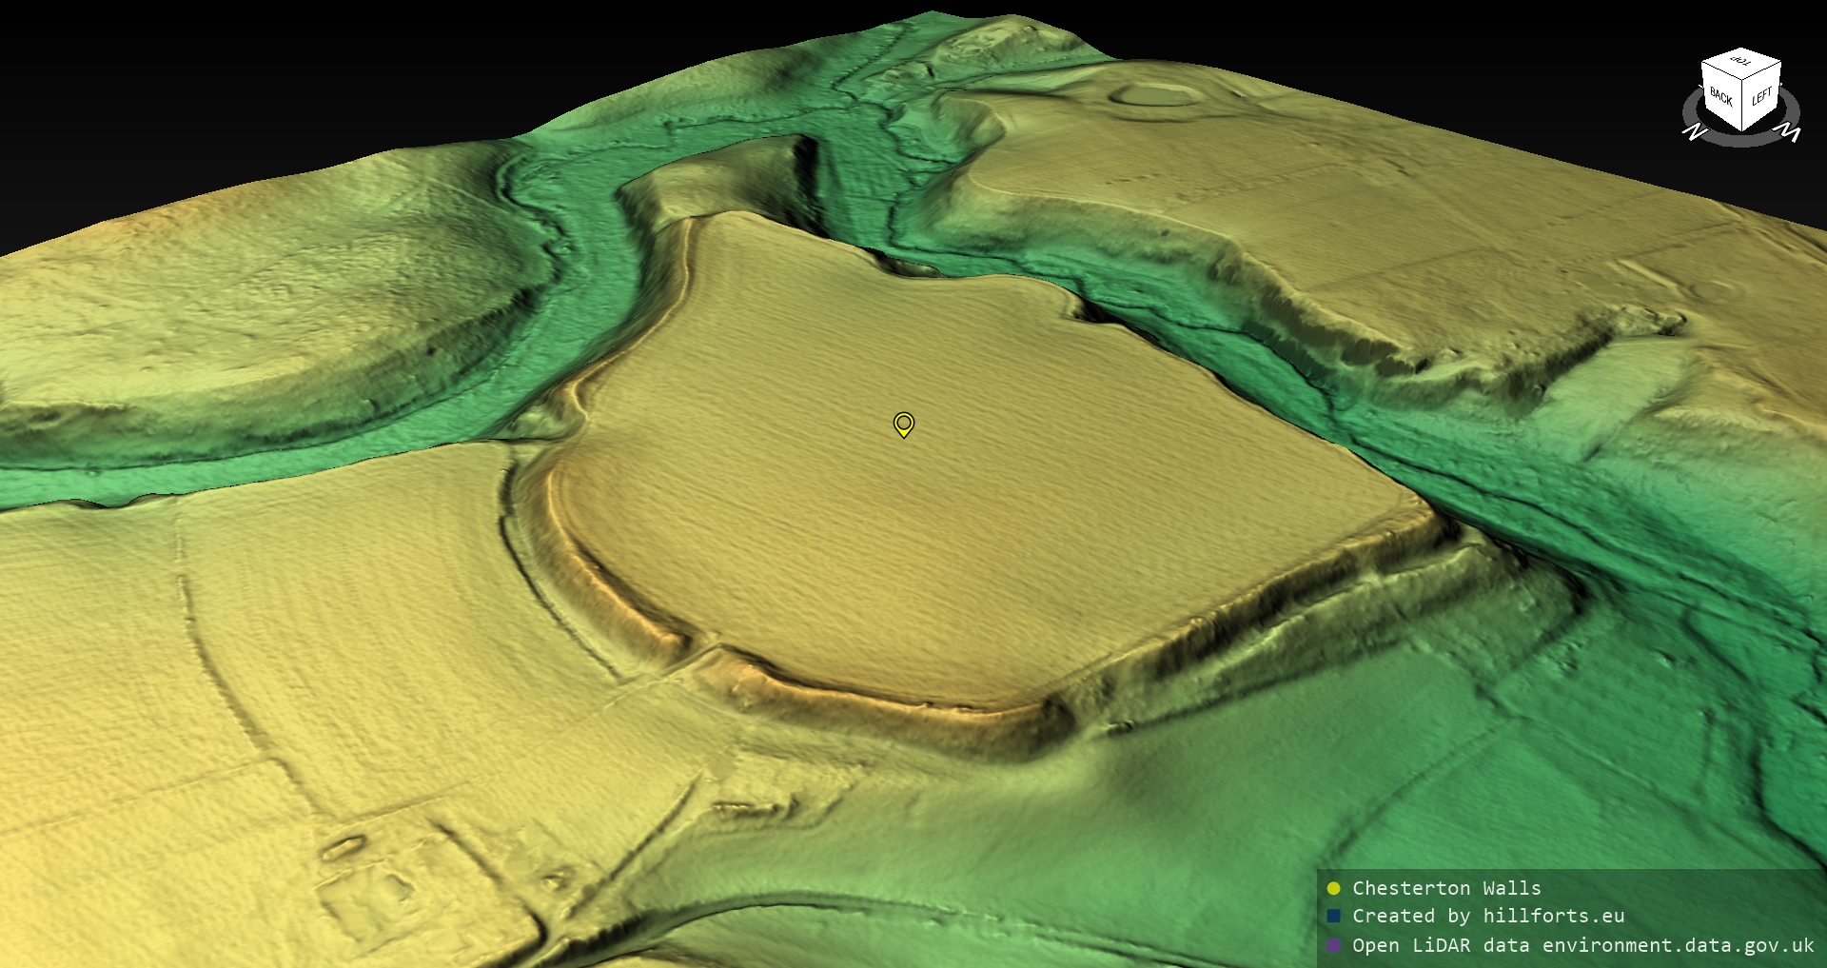Click the purple square beside Open LiDAR data
Image resolution: width=1827 pixels, height=968 pixels.
1333,945
